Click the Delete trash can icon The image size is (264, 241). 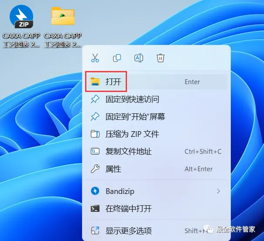[161, 58]
